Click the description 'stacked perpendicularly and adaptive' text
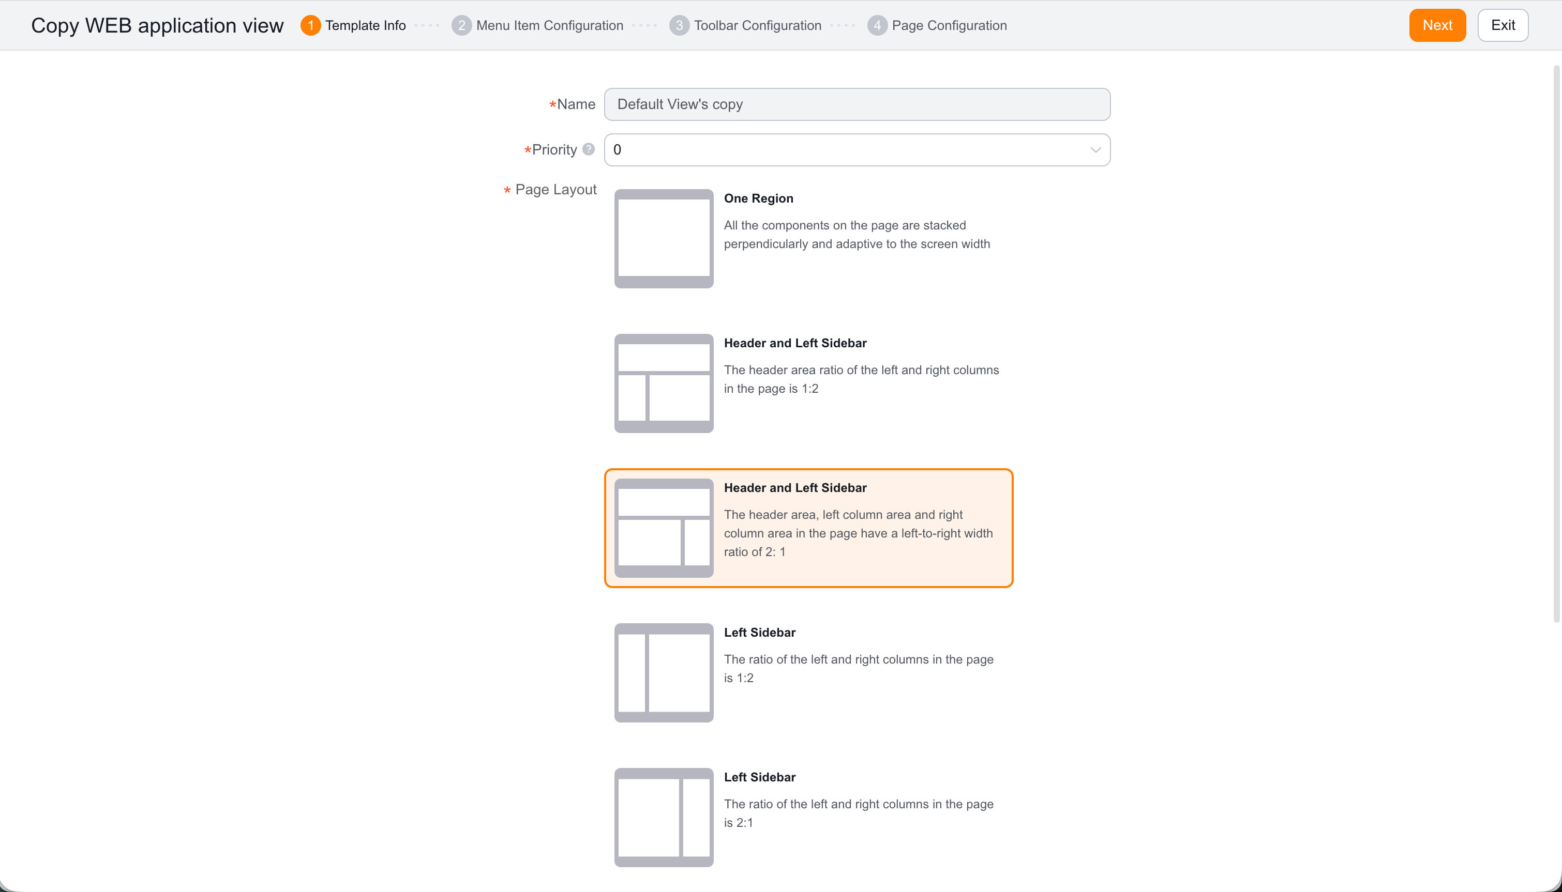 point(857,235)
